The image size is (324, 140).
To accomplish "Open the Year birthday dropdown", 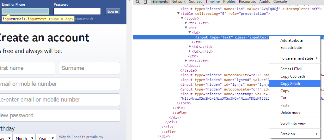I will pos(46,138).
